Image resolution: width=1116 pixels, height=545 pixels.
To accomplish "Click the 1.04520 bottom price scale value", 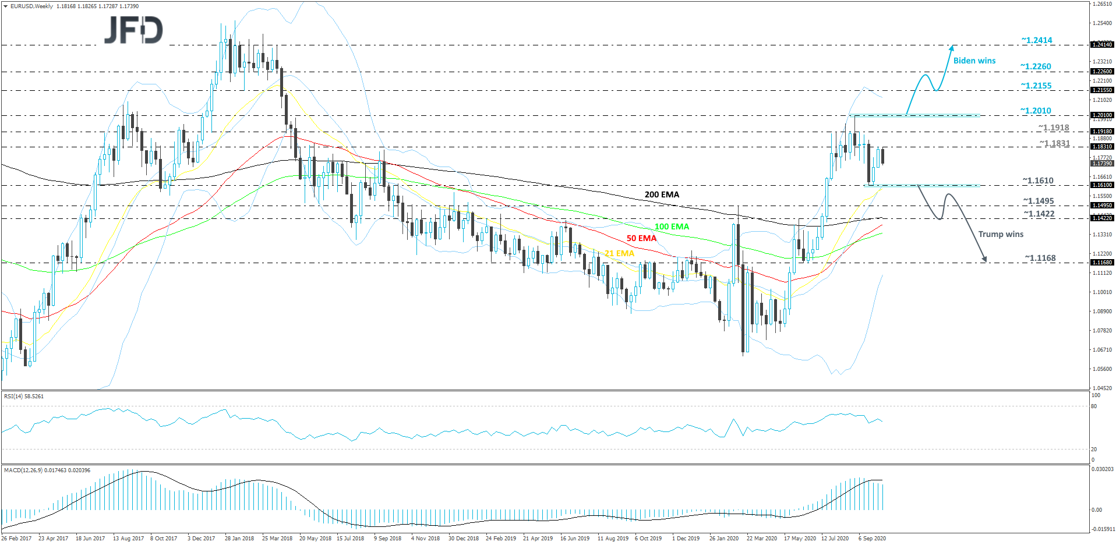I will [1102, 388].
